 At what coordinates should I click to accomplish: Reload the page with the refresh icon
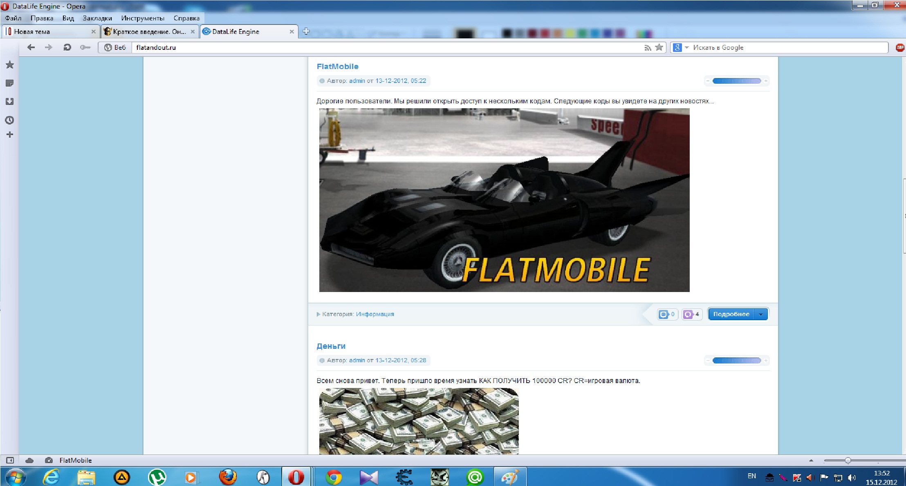[x=67, y=47]
